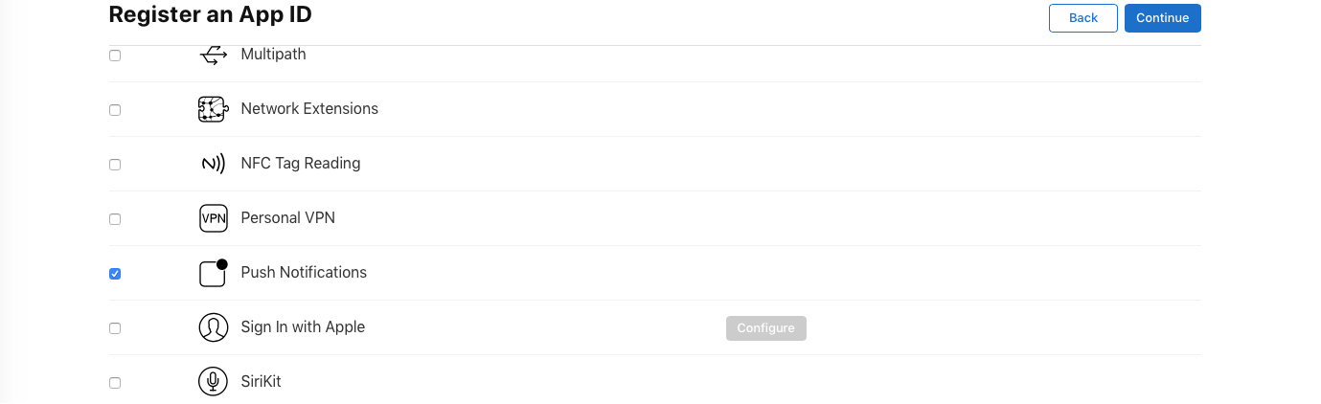This screenshot has height=404, width=1321.
Task: Click the Push Notifications badge icon
Action: coord(213,273)
